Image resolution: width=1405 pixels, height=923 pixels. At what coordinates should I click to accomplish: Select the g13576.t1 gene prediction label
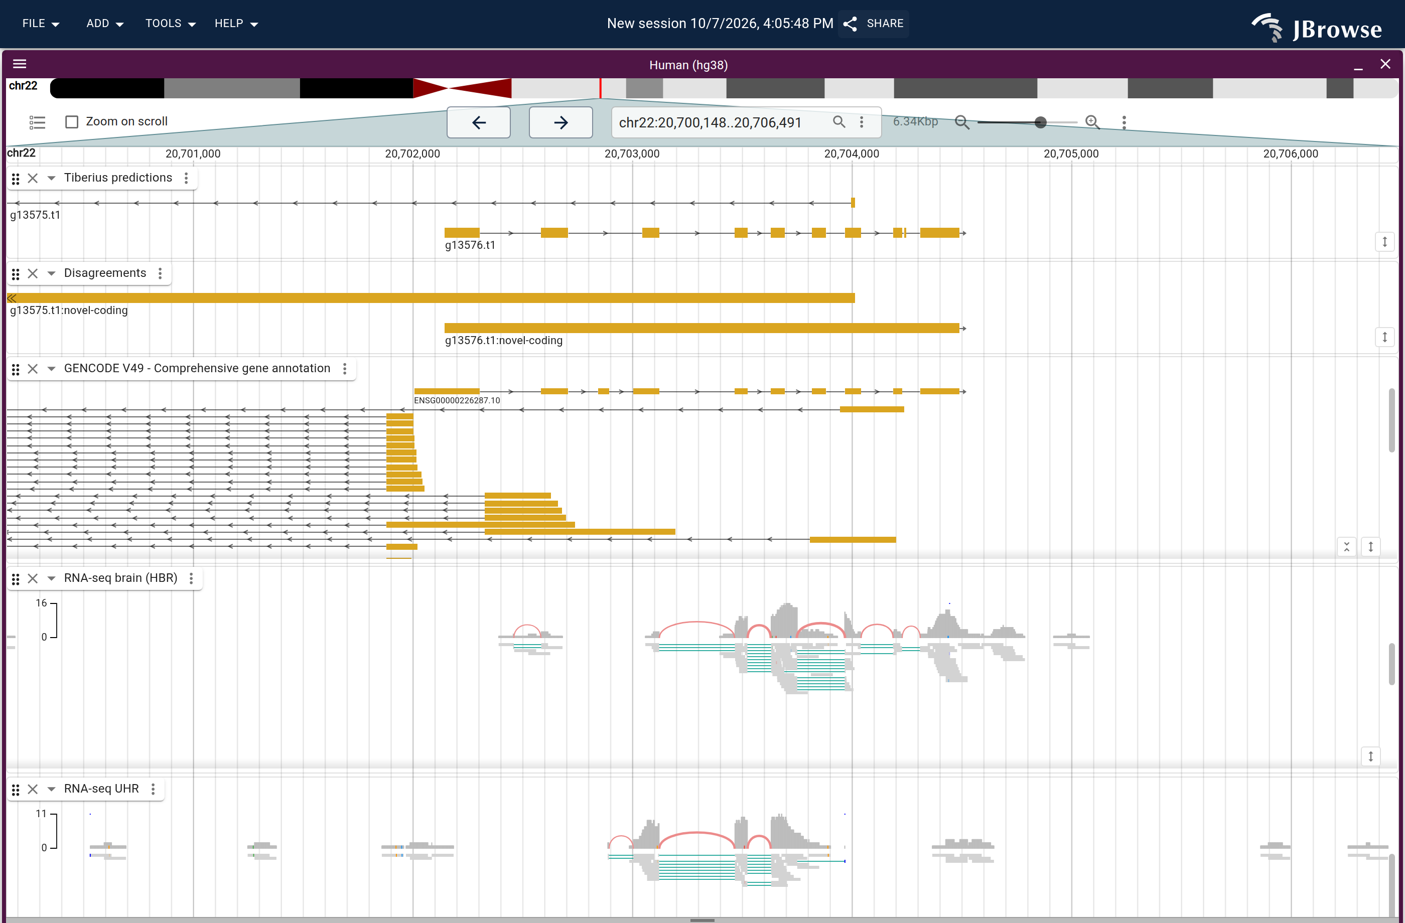pos(470,245)
